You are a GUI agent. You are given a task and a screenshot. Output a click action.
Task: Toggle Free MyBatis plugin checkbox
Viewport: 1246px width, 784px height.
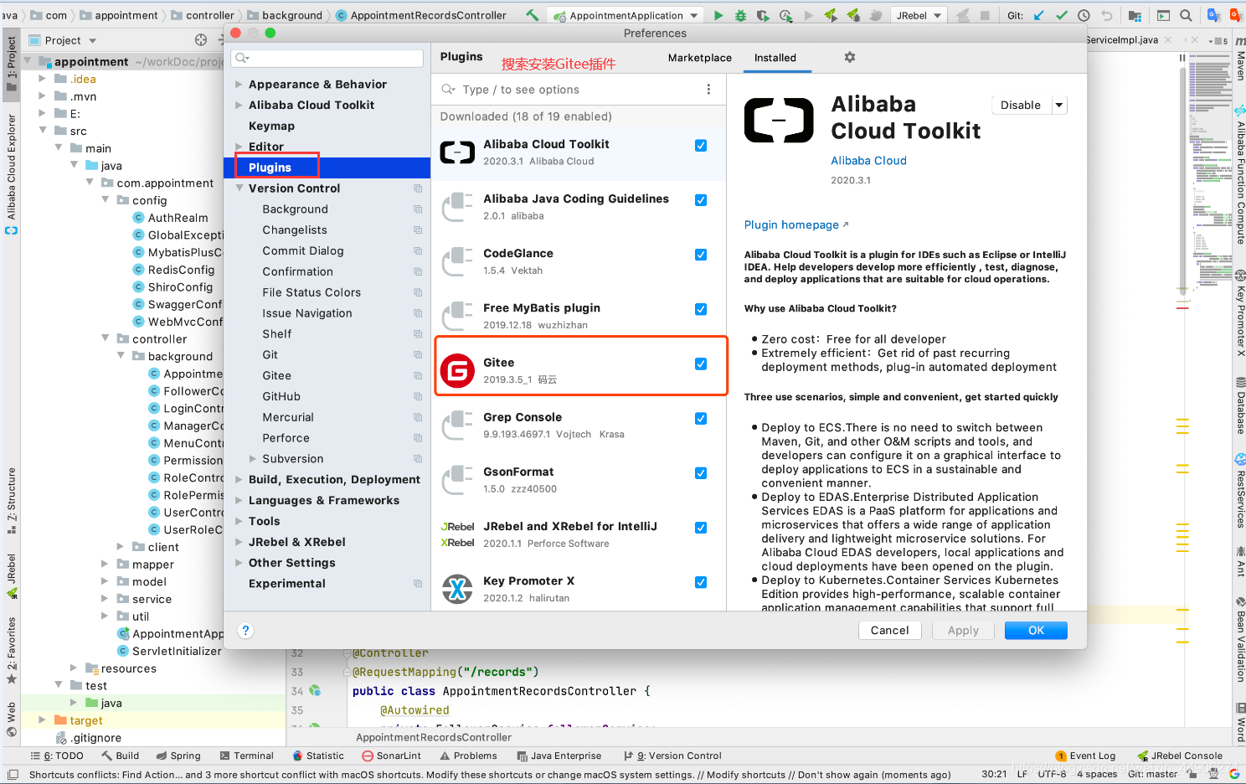point(701,309)
